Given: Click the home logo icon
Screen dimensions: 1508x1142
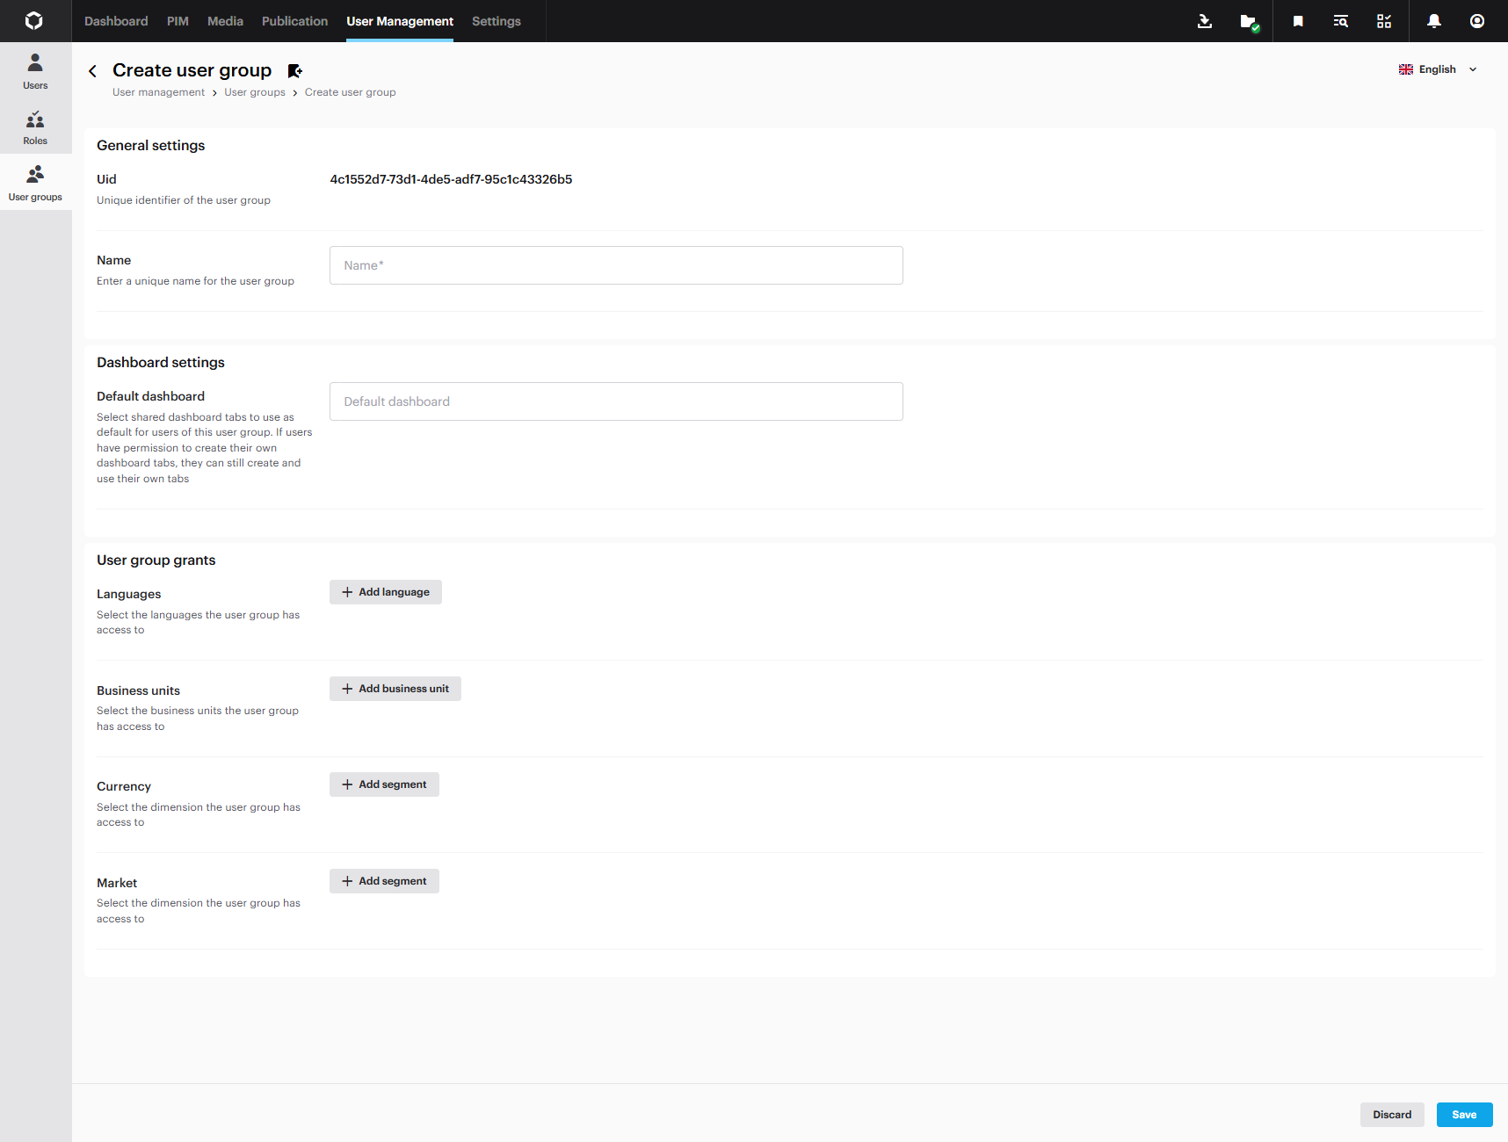Looking at the screenshot, I should click(x=34, y=21).
